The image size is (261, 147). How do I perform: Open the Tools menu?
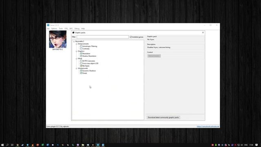[x=61, y=29]
